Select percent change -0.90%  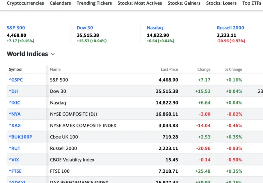pyautogui.click(x=234, y=160)
